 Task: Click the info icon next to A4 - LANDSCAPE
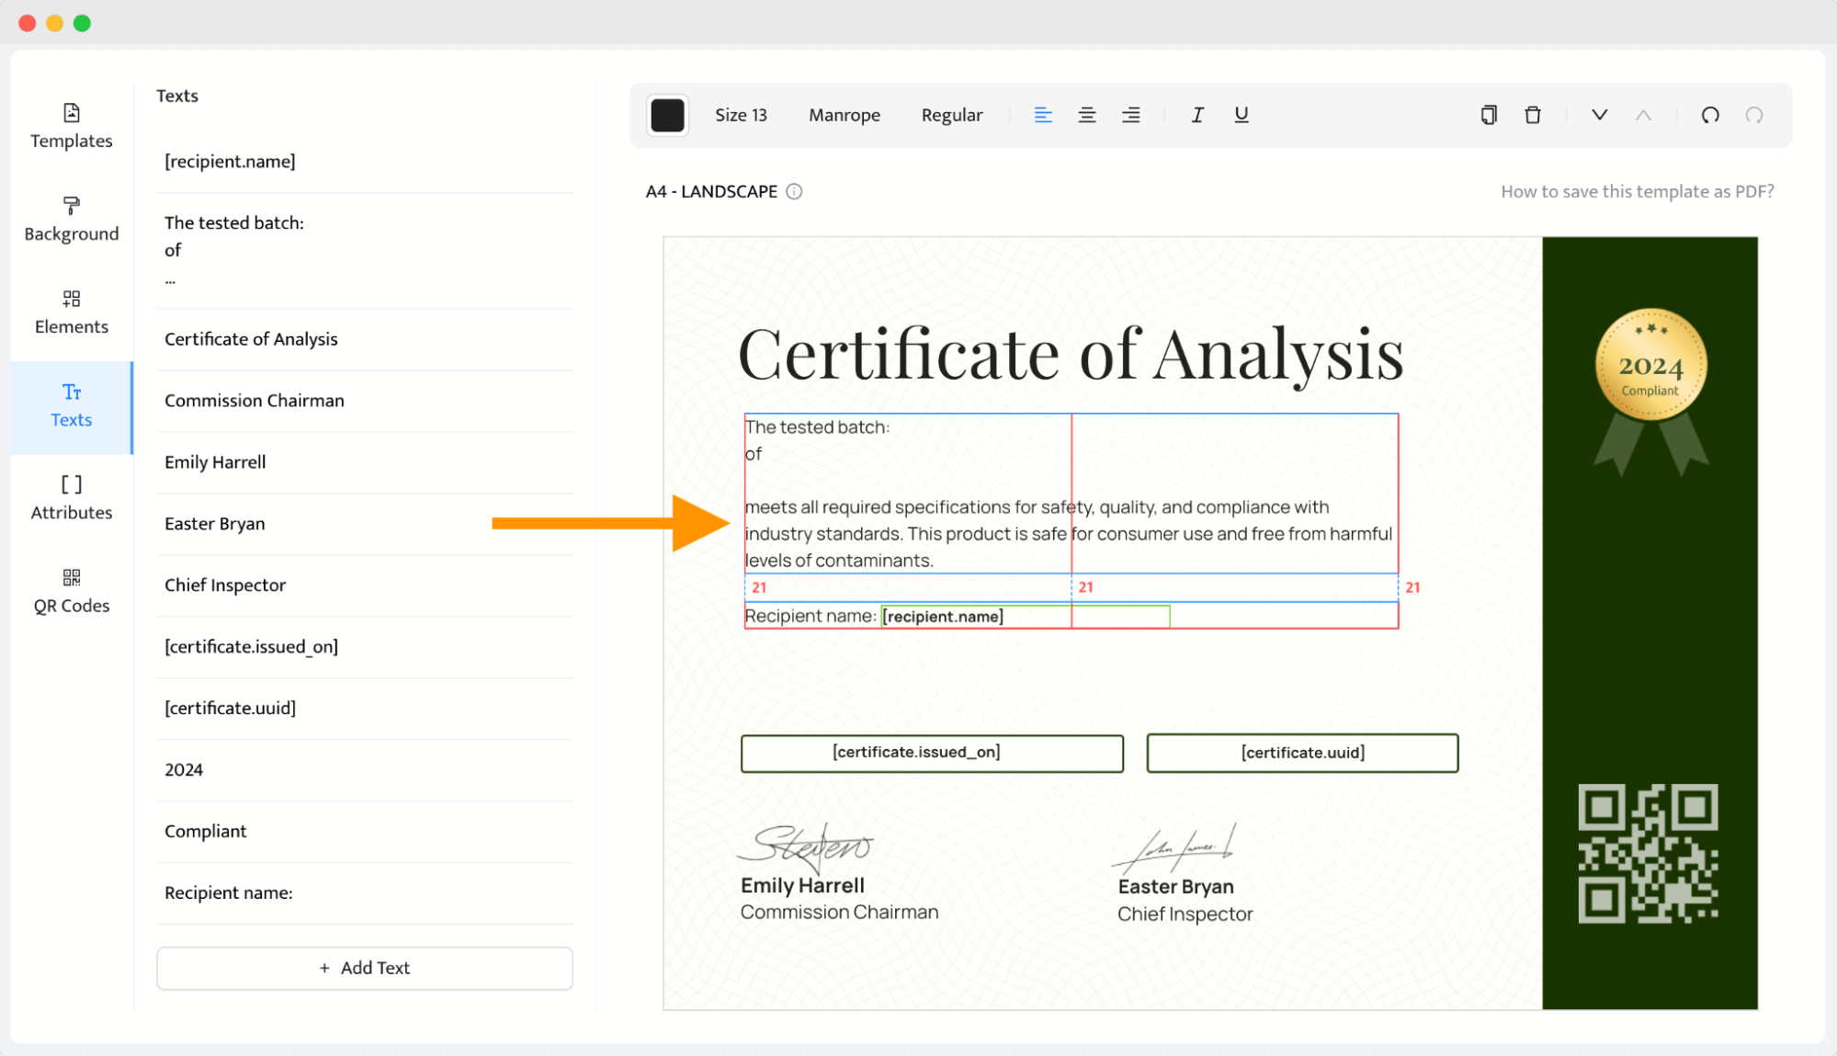click(794, 191)
